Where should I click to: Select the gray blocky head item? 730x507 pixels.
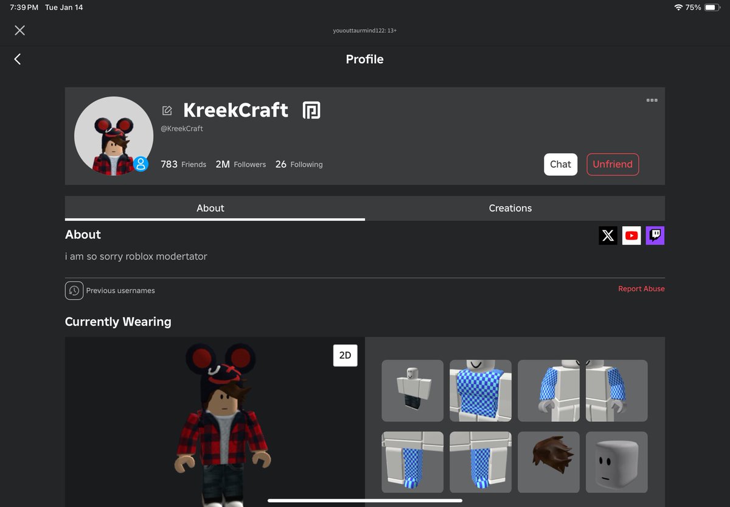click(x=617, y=462)
